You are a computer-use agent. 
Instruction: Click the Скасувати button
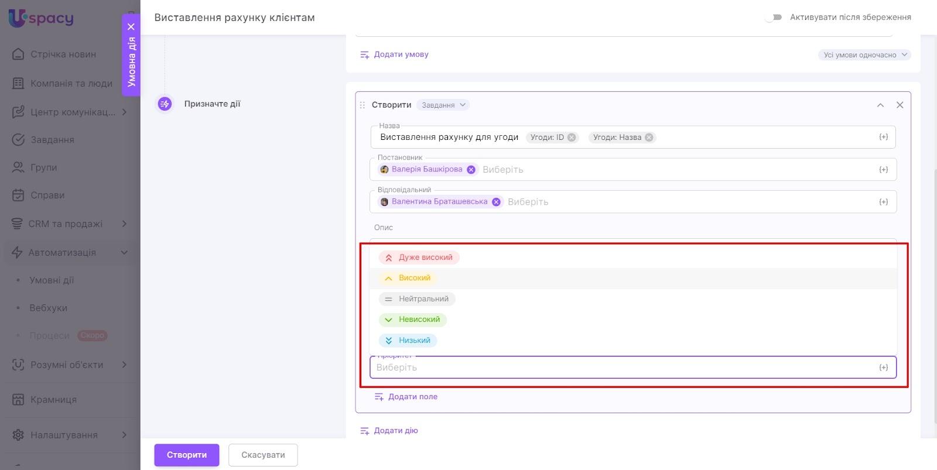tap(263, 455)
